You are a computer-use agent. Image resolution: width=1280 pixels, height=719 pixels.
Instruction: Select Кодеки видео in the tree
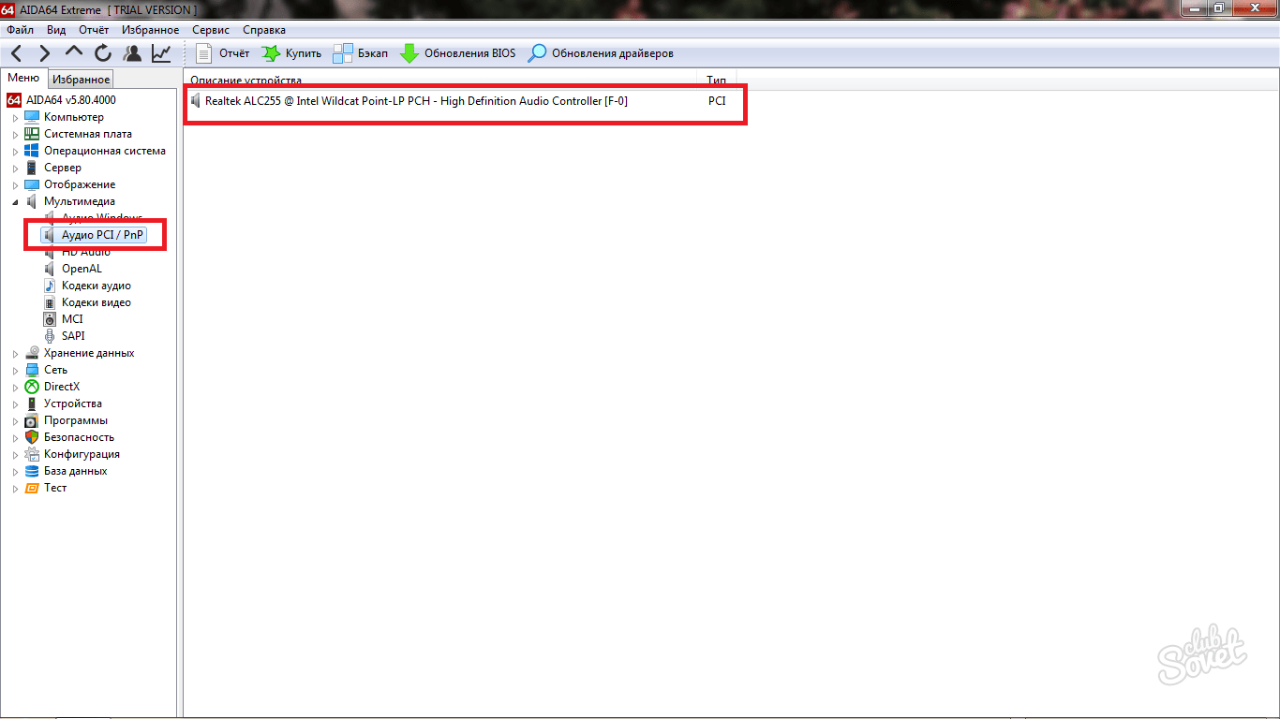click(96, 302)
